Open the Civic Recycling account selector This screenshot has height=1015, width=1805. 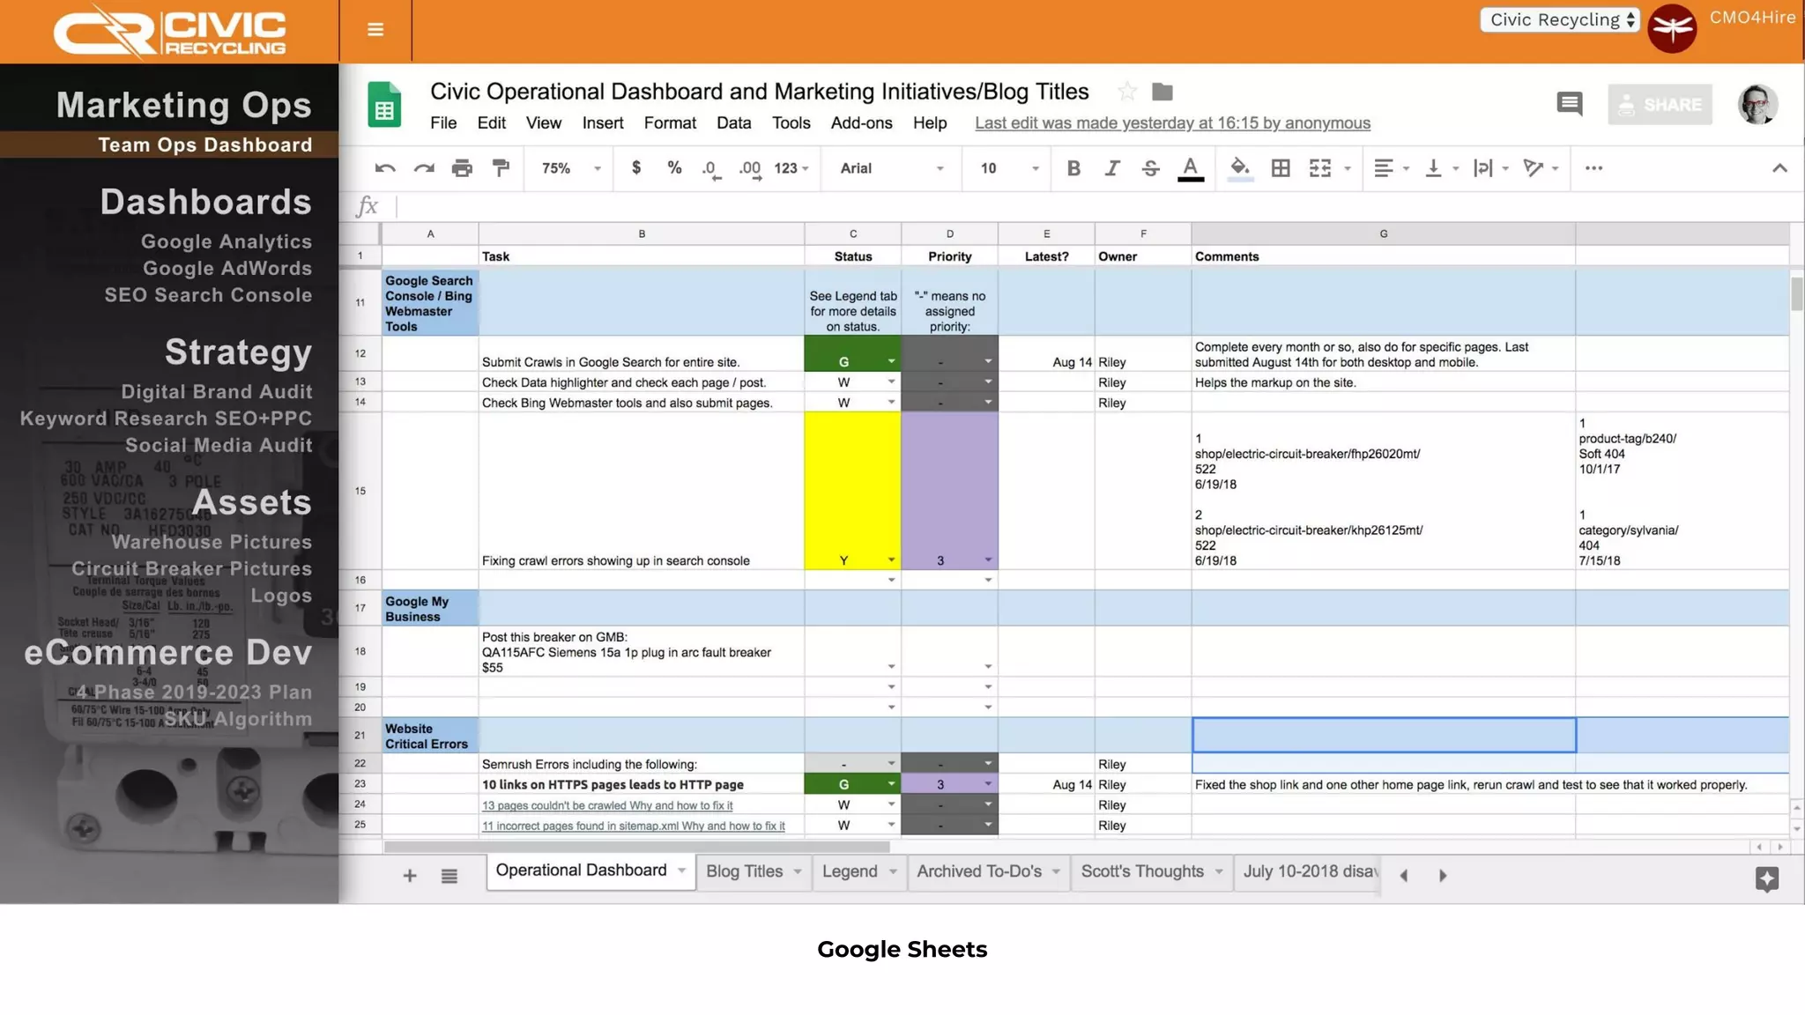1560,19
